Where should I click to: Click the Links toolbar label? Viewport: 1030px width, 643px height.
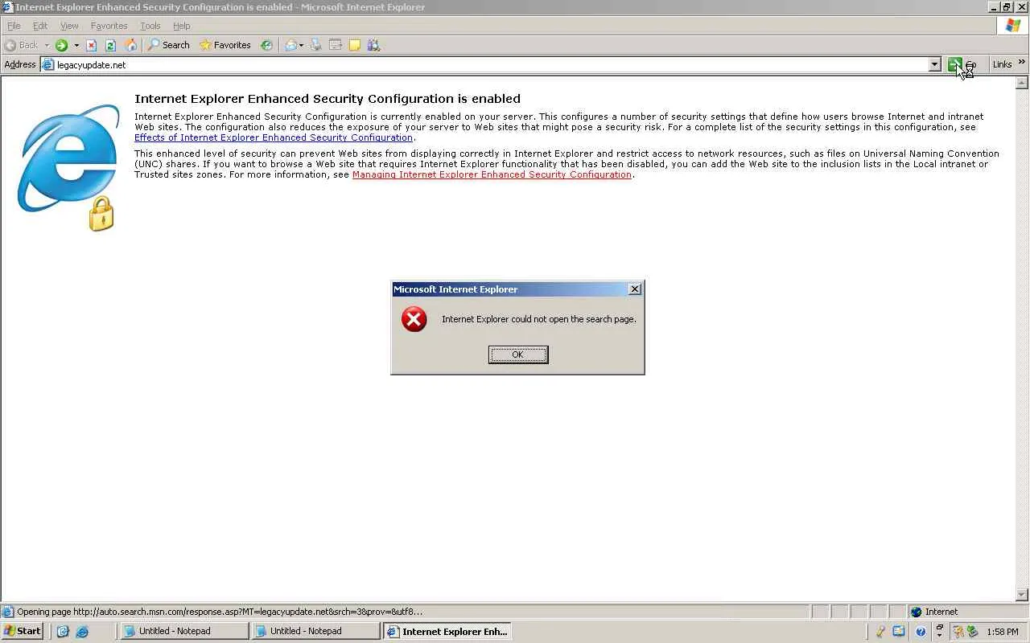(1002, 65)
